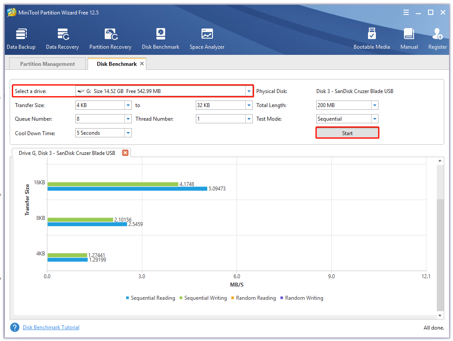Open the Disk Benchmark Tutorial link

pyautogui.click(x=51, y=327)
